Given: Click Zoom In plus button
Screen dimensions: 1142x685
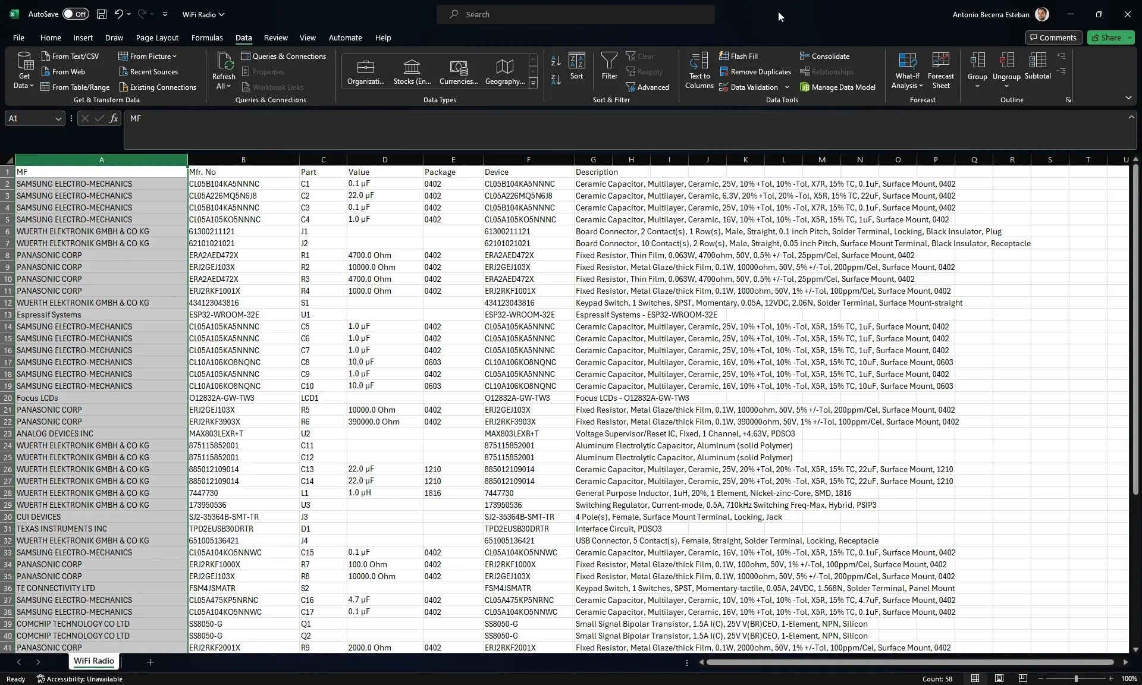Looking at the screenshot, I should [1110, 678].
